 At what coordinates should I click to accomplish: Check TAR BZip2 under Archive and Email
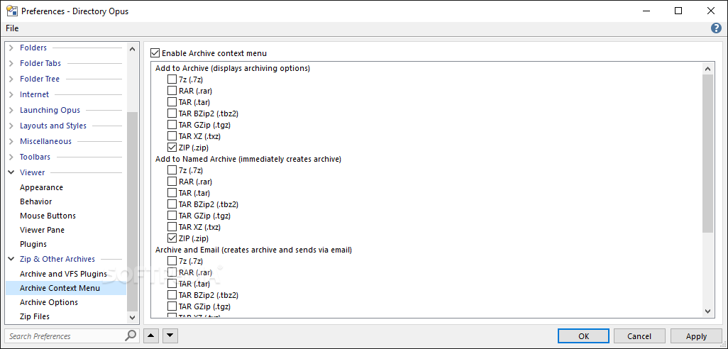point(172,295)
